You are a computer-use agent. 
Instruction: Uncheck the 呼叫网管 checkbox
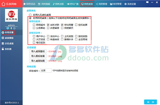coord(62,25)
